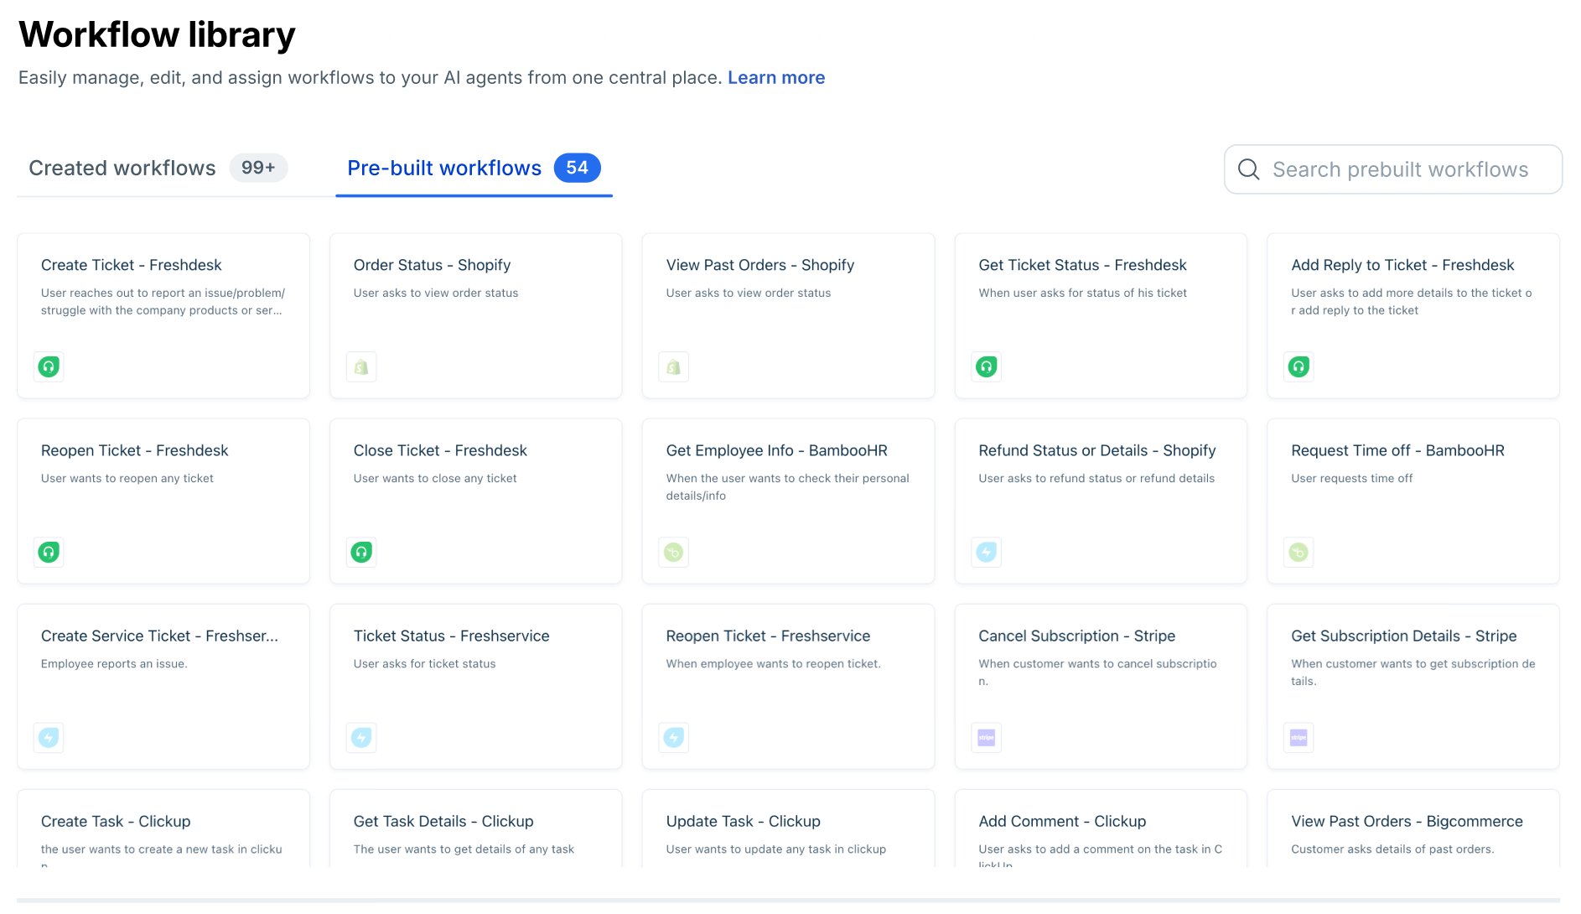Open Get Ticket Status - Freshdesk card
The width and height of the screenshot is (1581, 914).
[x=1101, y=316]
